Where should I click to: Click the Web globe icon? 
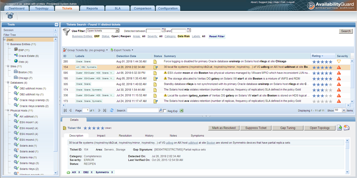click(x=16, y=61)
